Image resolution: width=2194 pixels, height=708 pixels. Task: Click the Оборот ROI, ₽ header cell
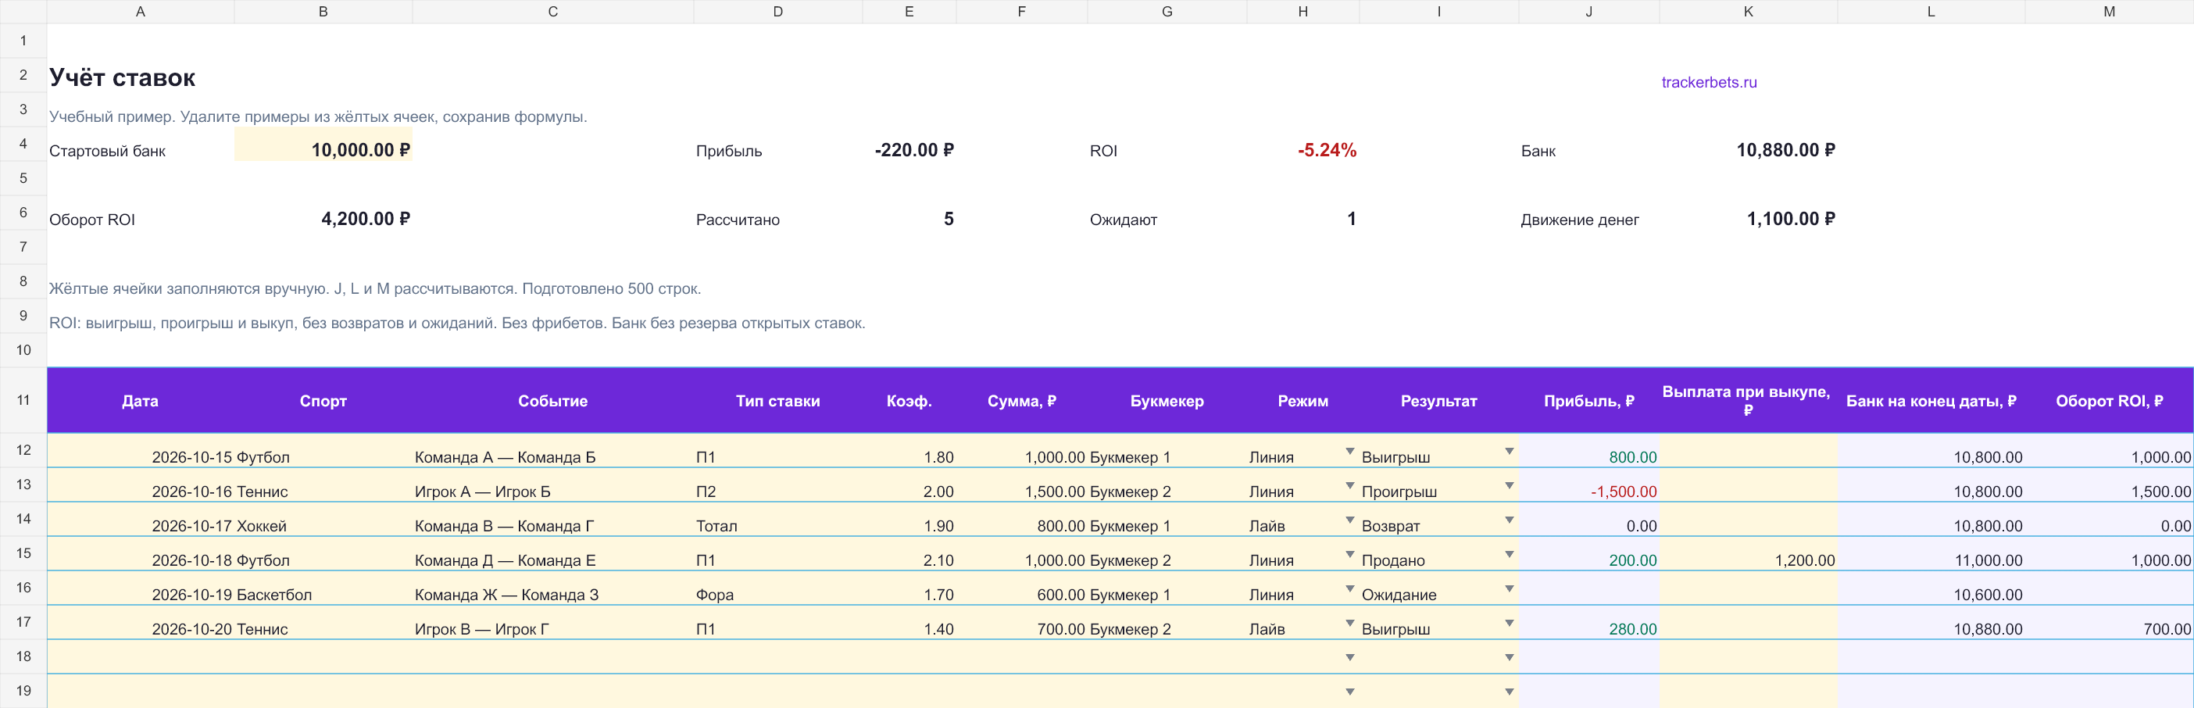(2109, 400)
